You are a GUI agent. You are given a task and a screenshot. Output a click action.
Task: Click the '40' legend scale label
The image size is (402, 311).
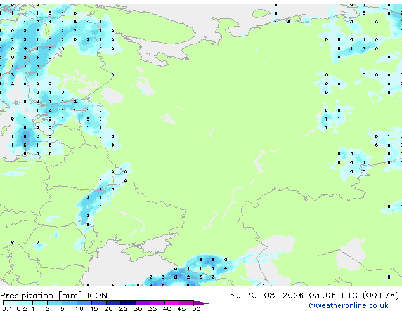[167, 308]
